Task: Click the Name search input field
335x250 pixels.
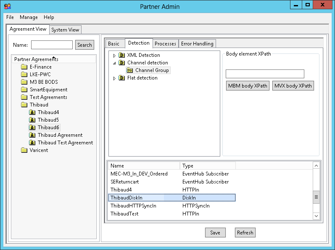Action: point(52,45)
